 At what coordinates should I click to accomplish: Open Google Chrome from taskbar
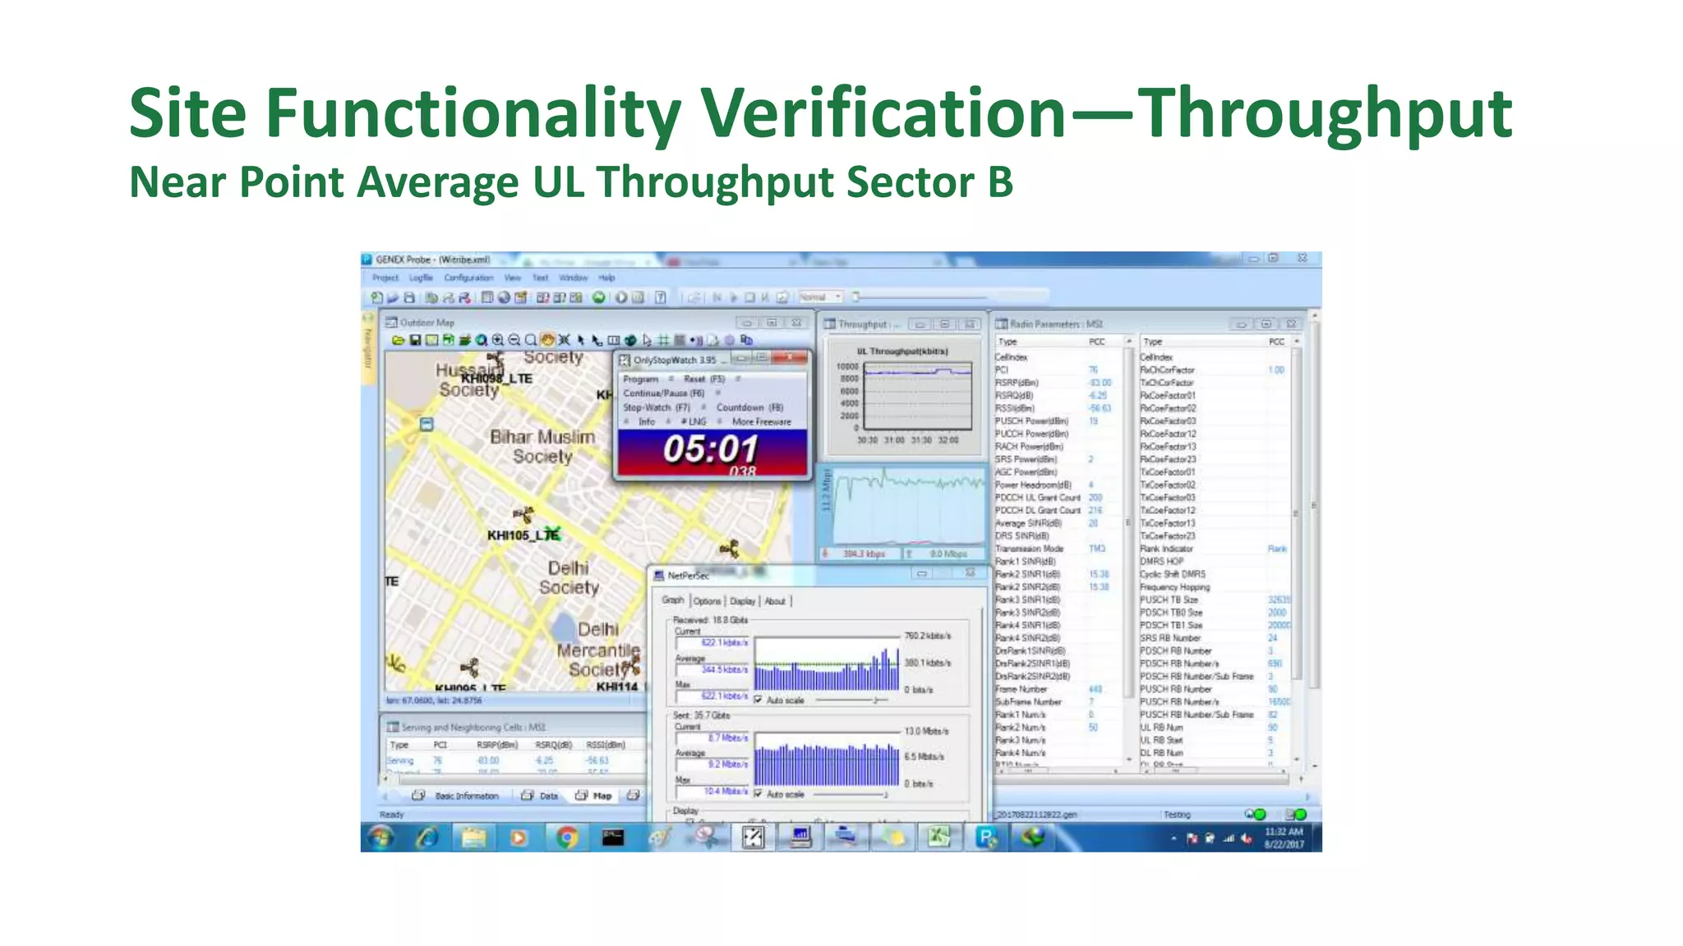pos(567,838)
